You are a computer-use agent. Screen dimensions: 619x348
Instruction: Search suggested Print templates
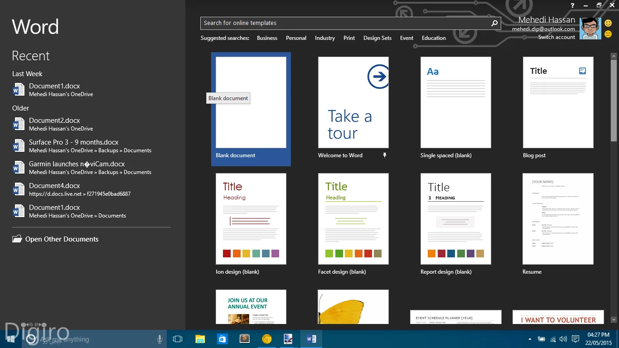coord(349,38)
